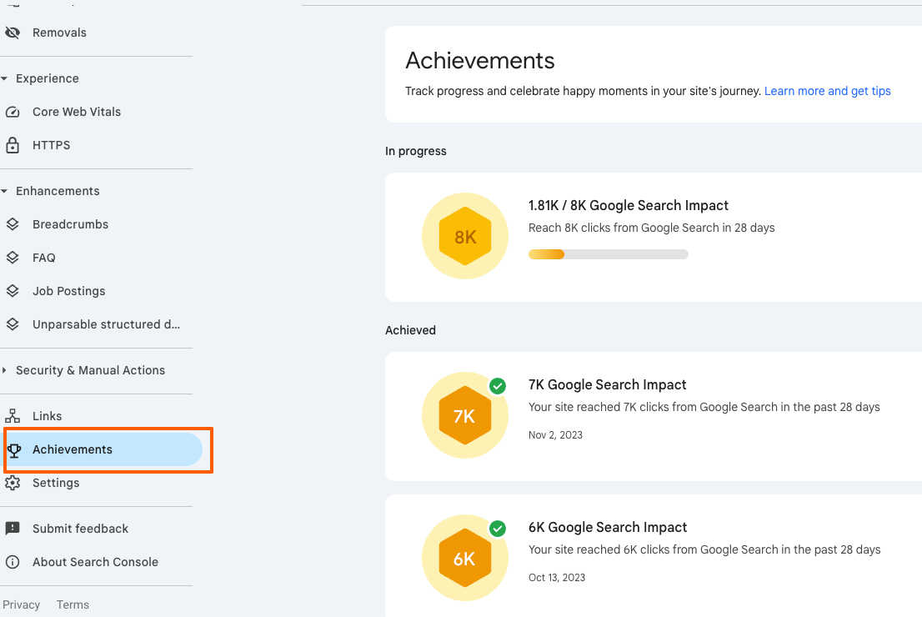Image resolution: width=922 pixels, height=617 pixels.
Task: Click the Core Web Vitals gauge icon
Action: pos(13,112)
